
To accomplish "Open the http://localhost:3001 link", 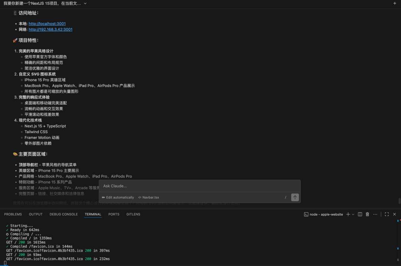I will pyautogui.click(x=47, y=23).
